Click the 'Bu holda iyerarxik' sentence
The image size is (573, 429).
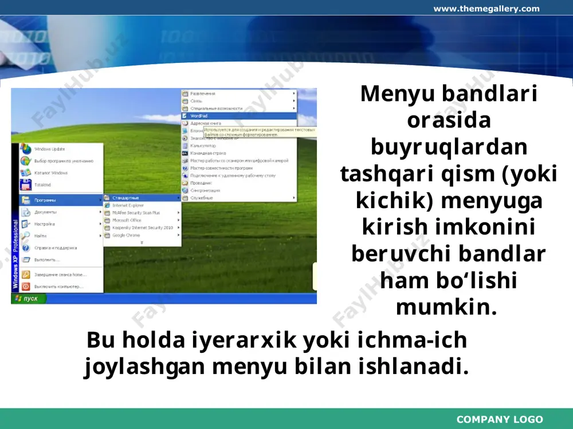tap(277, 353)
